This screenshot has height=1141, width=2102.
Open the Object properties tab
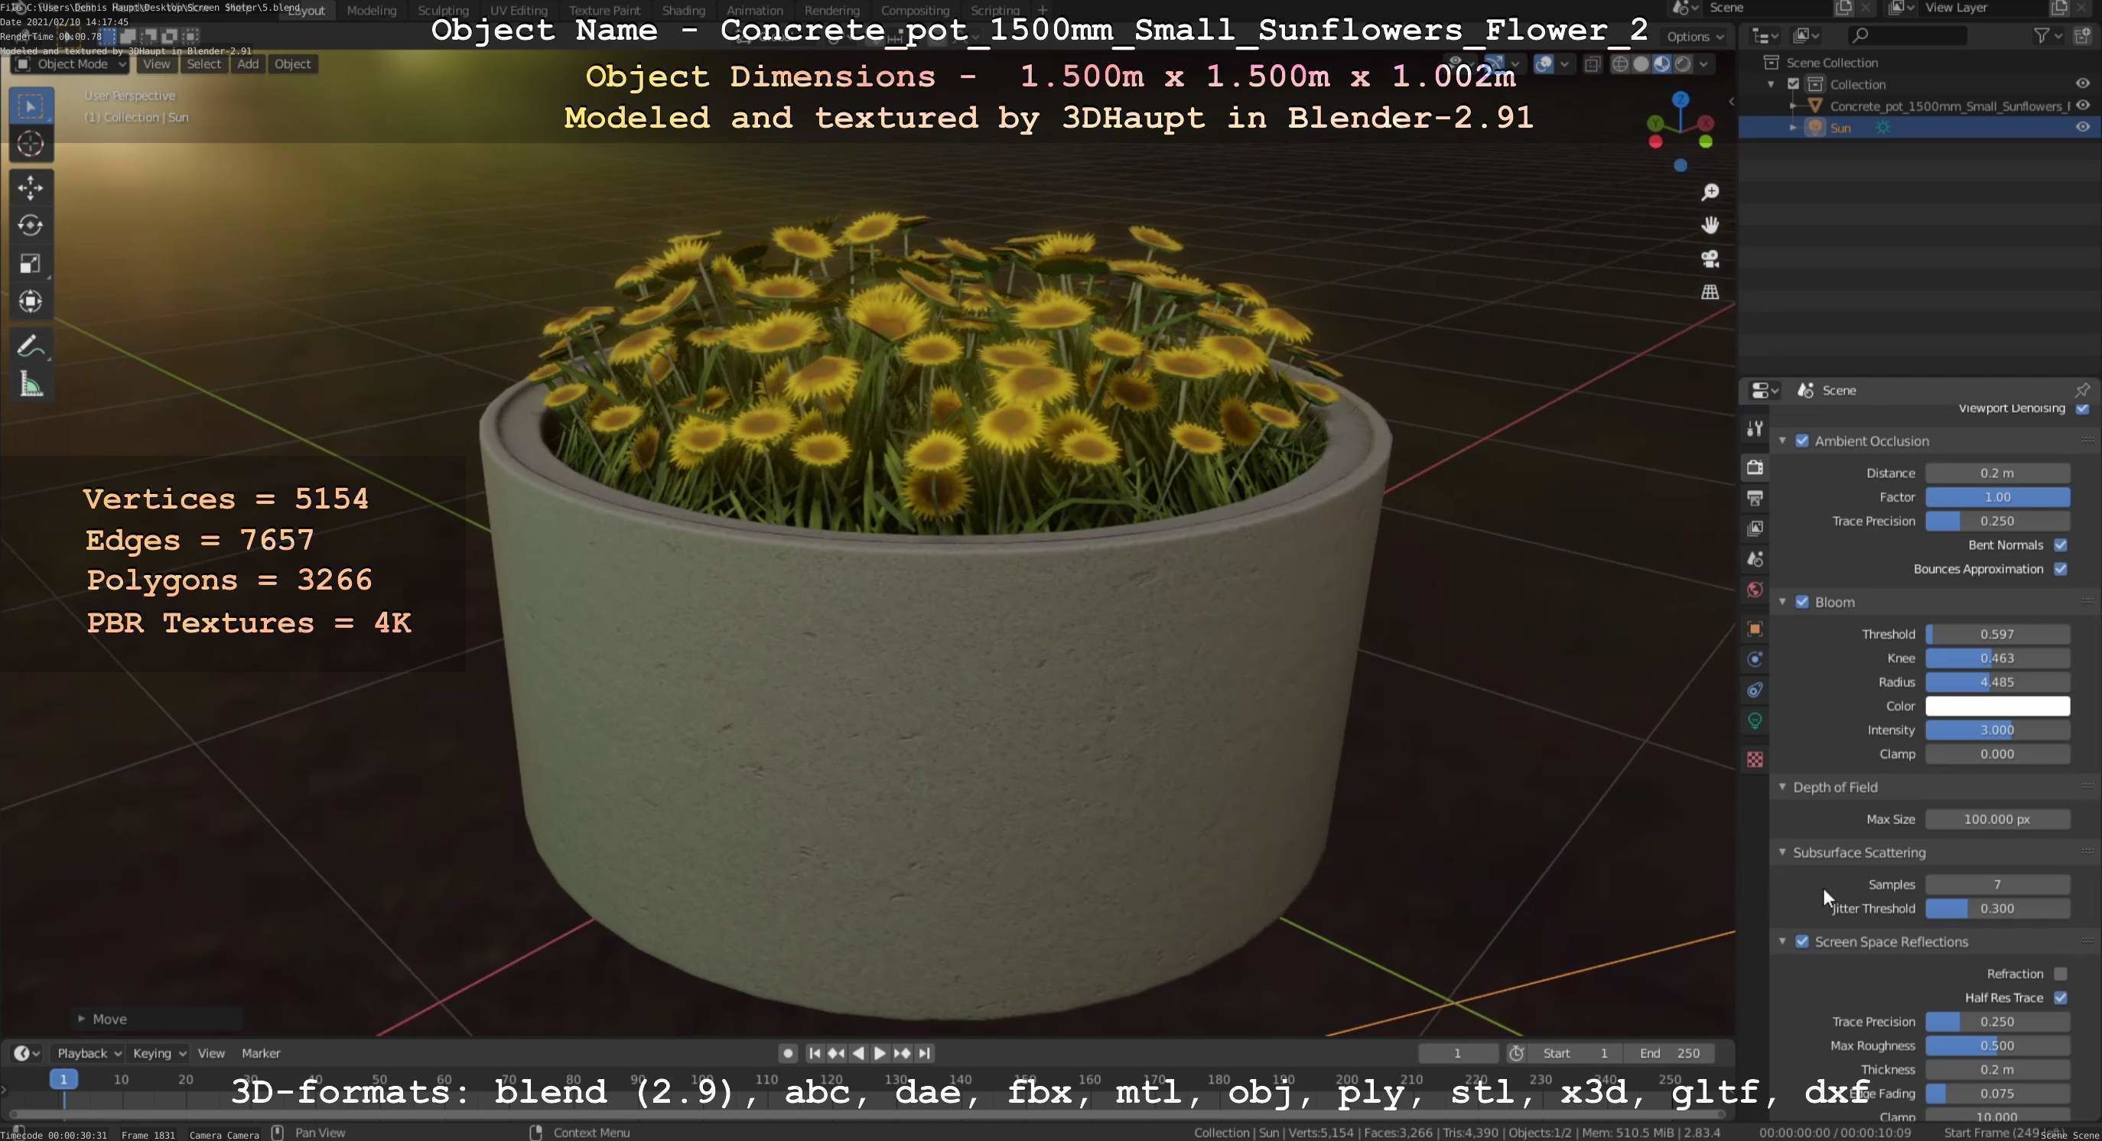point(1755,629)
